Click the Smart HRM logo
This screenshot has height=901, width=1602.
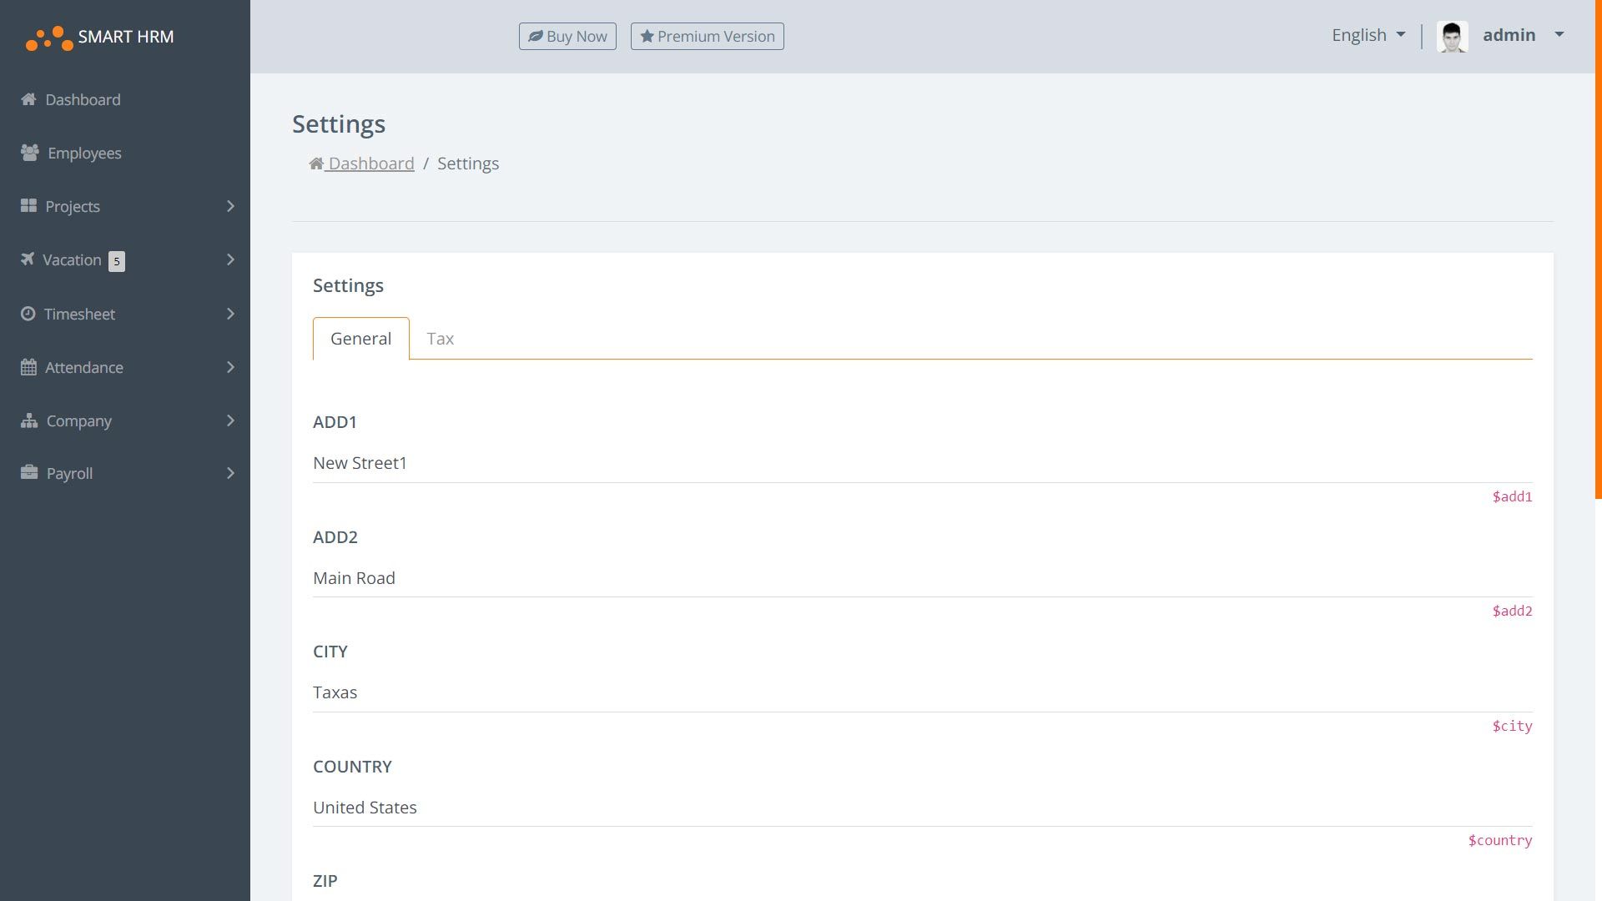point(100,37)
